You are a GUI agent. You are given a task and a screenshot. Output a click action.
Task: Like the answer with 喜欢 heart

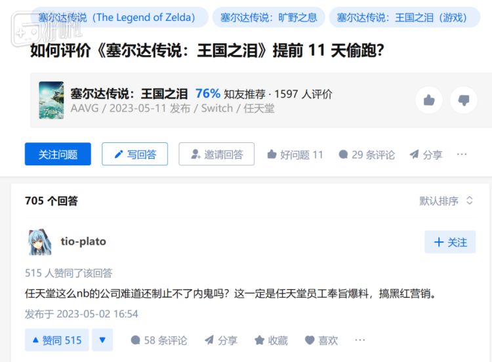[321, 340]
